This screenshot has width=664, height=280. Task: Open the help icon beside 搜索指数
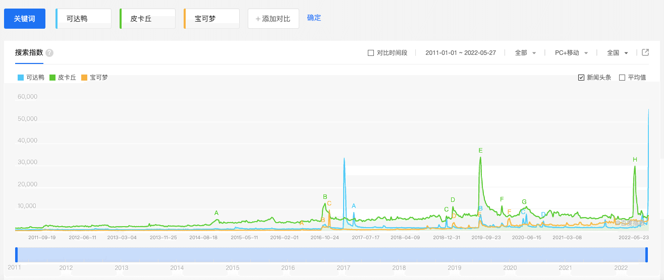tap(49, 53)
